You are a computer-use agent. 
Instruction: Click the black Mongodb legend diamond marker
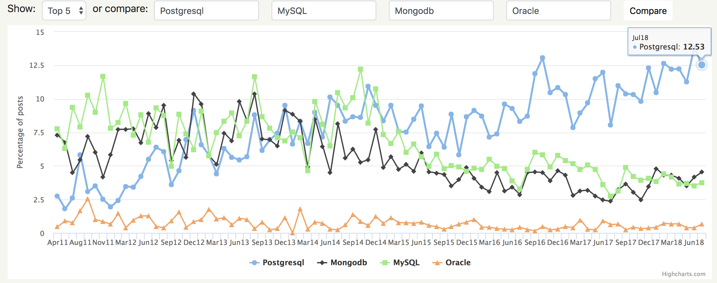click(x=322, y=263)
